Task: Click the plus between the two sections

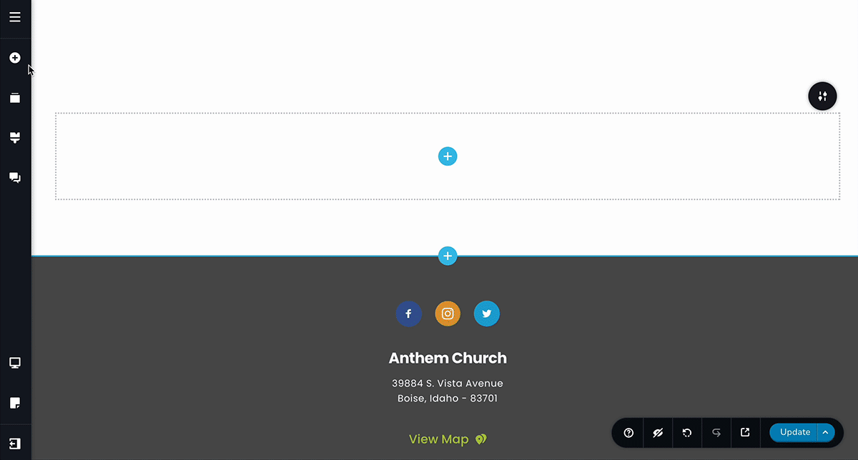Action: [448, 256]
